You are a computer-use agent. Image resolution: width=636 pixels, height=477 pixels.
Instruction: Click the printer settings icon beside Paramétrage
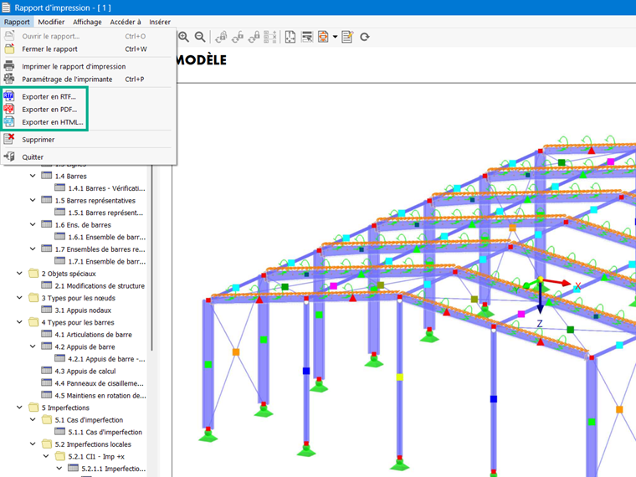click(9, 79)
